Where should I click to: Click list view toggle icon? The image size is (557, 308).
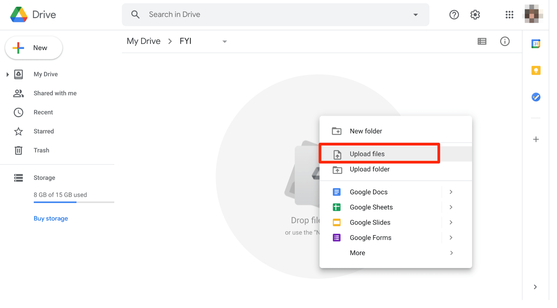point(482,41)
